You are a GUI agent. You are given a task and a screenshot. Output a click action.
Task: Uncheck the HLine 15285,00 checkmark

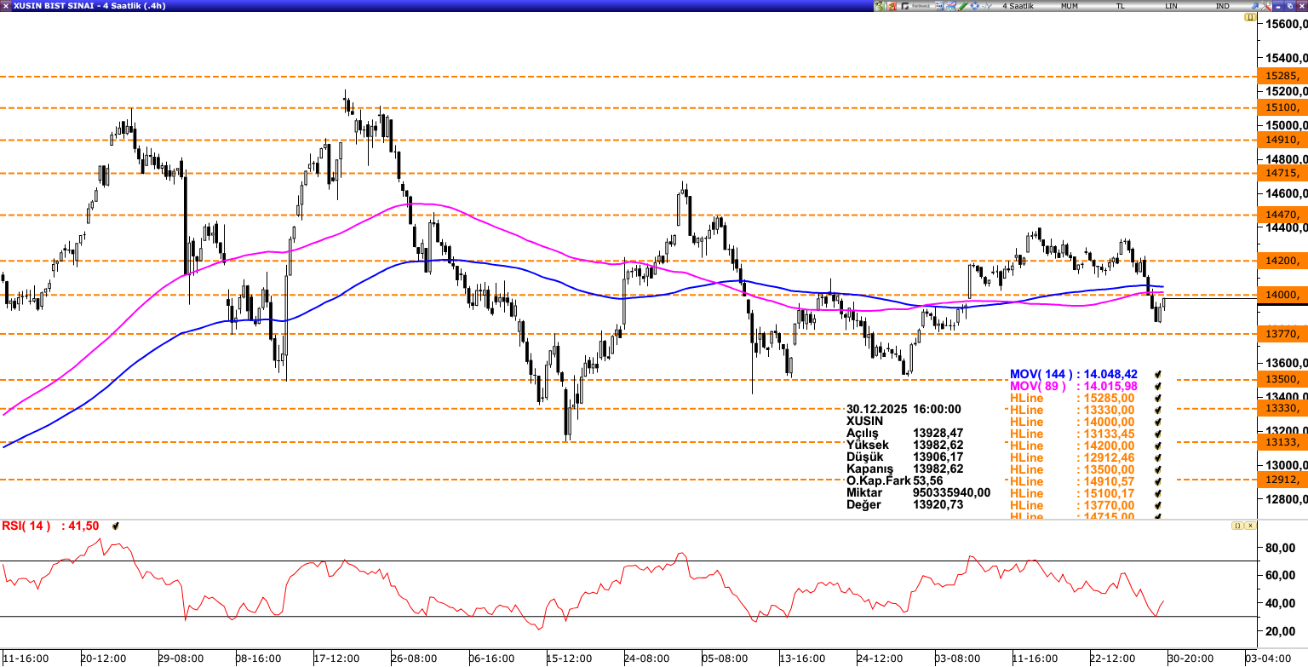tap(1157, 398)
